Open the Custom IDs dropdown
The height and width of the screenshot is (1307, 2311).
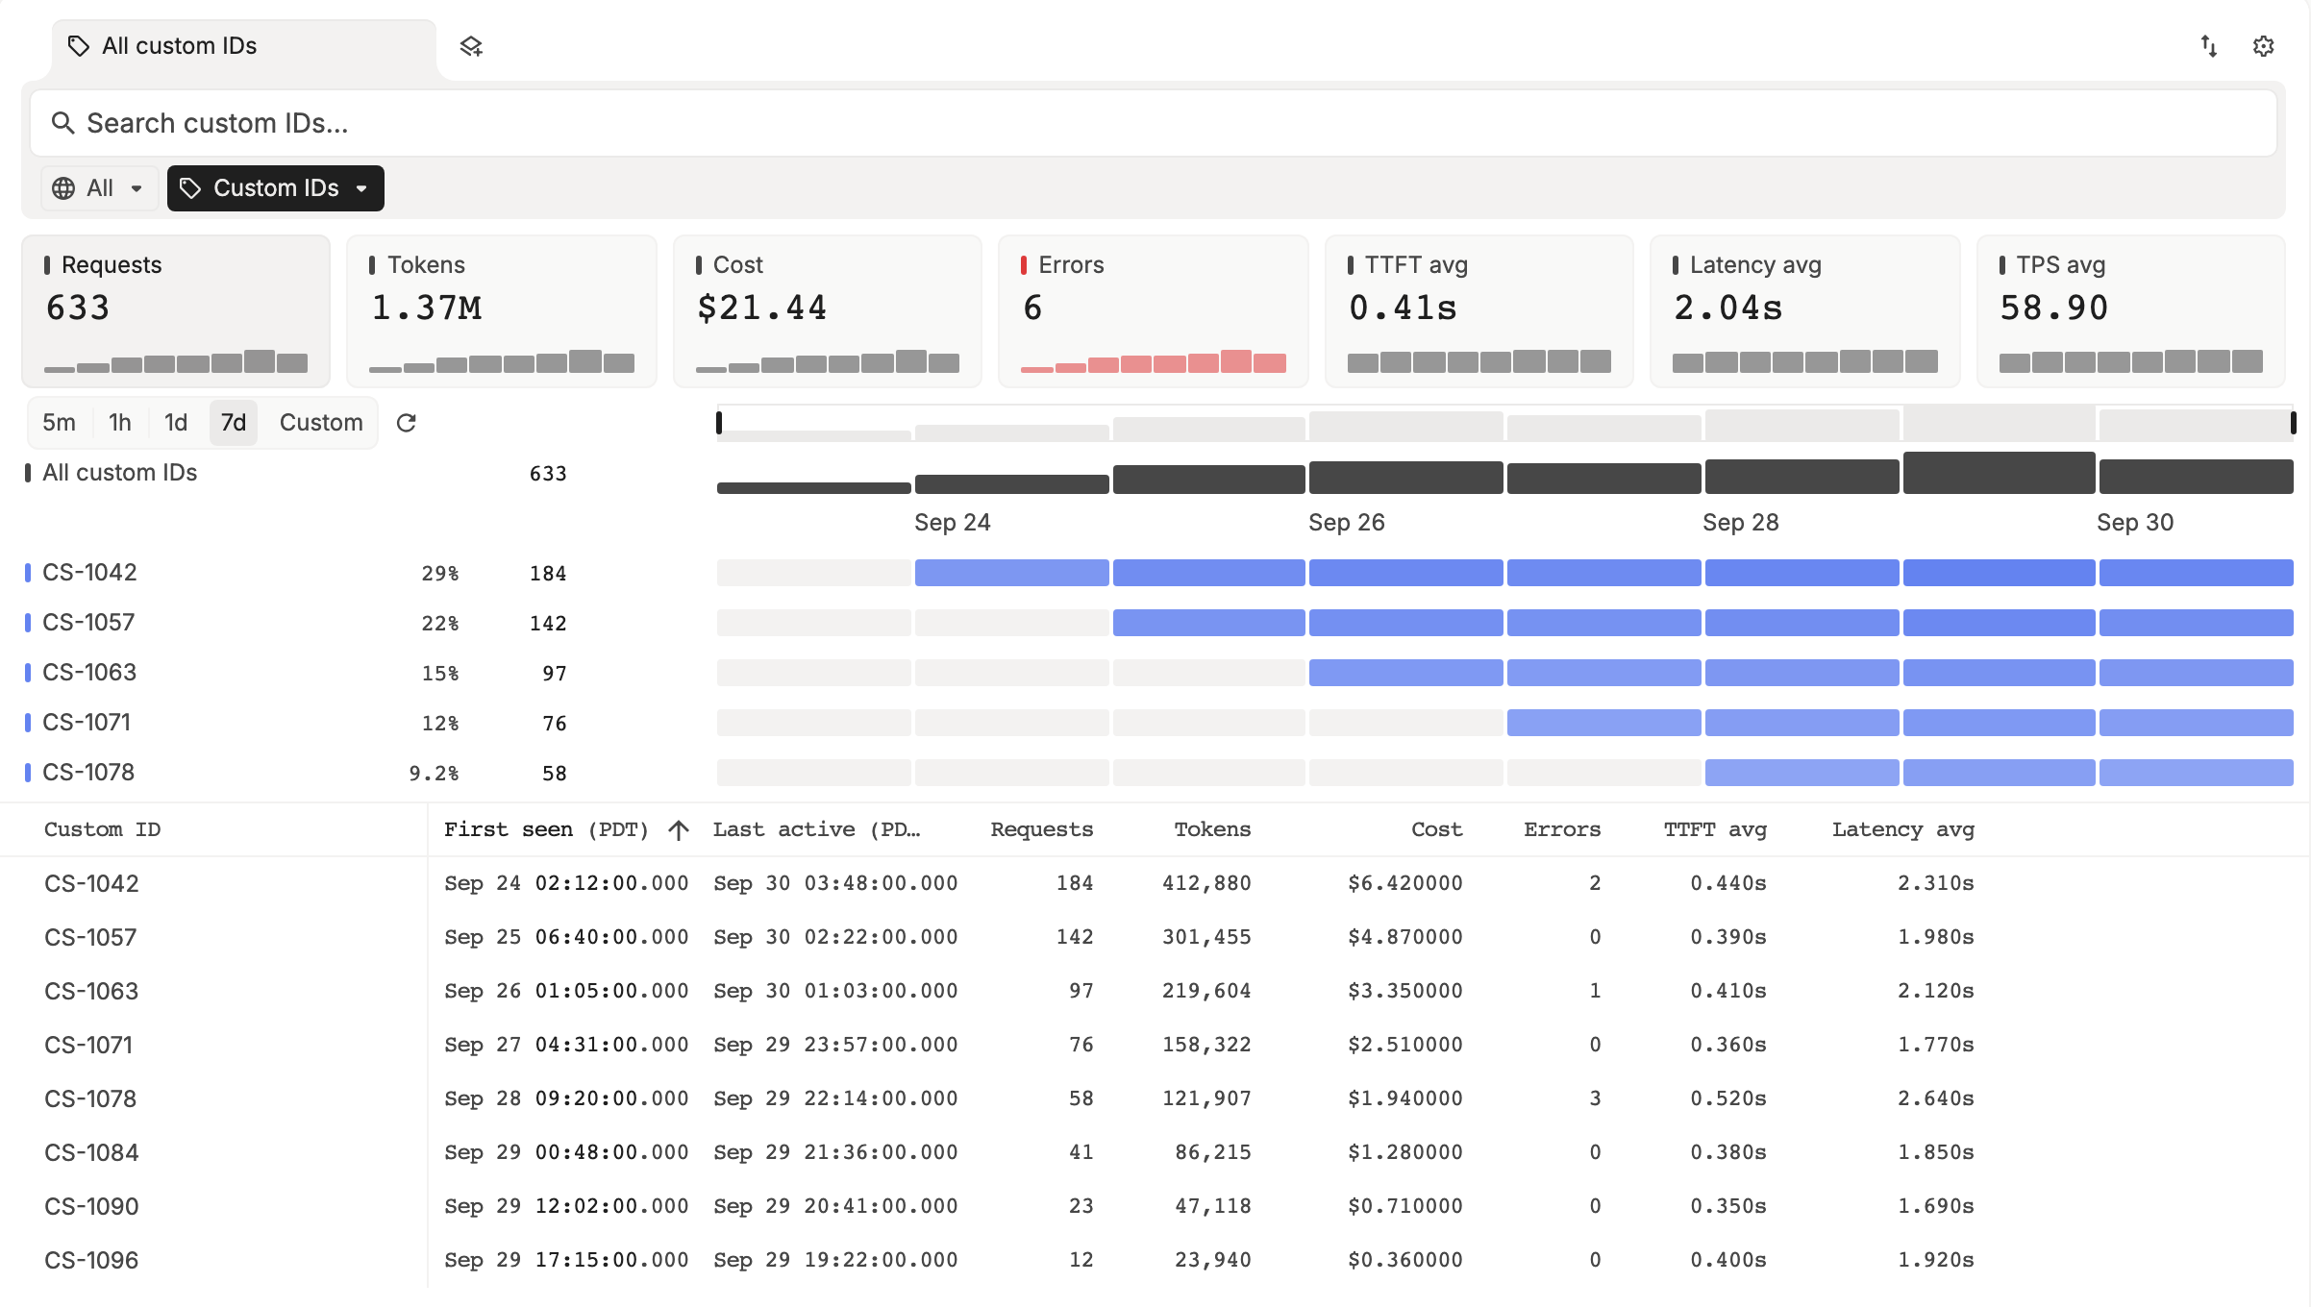click(x=276, y=188)
